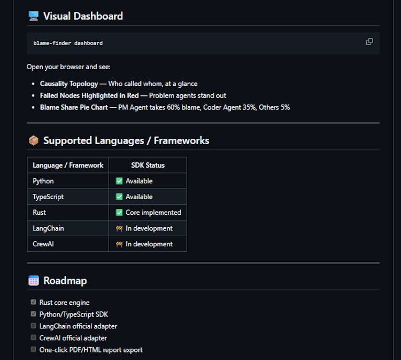Screen dimensions: 401x360
Task: Click the construction icon in the LangChain row
Action: pos(119,228)
